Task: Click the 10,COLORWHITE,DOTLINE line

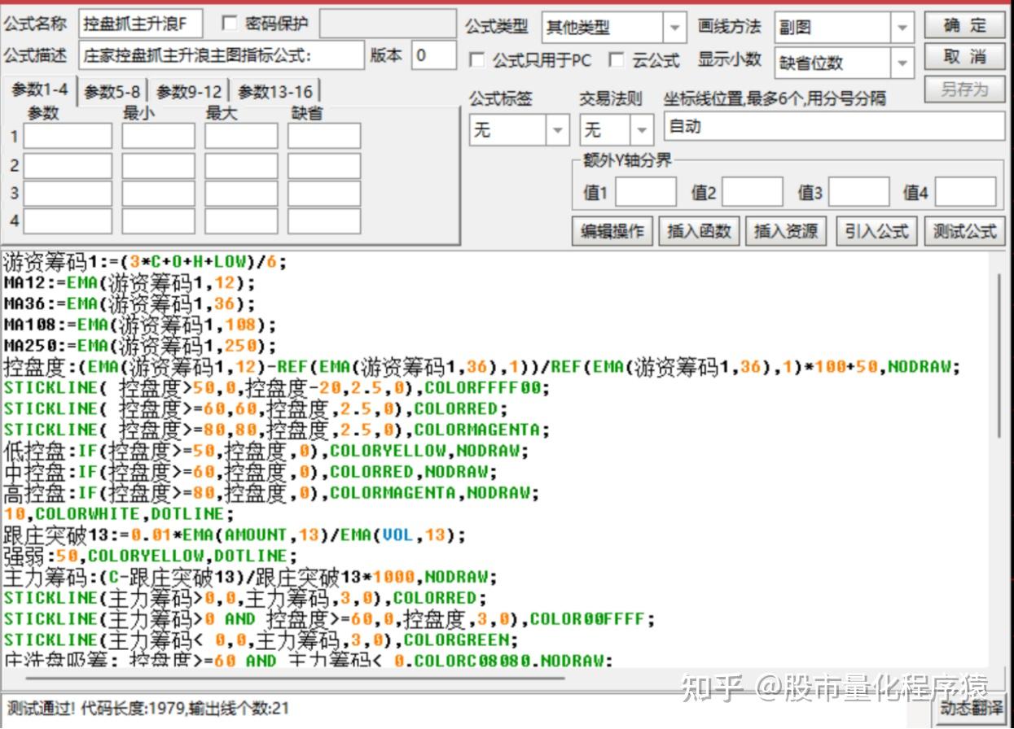Action: (119, 514)
